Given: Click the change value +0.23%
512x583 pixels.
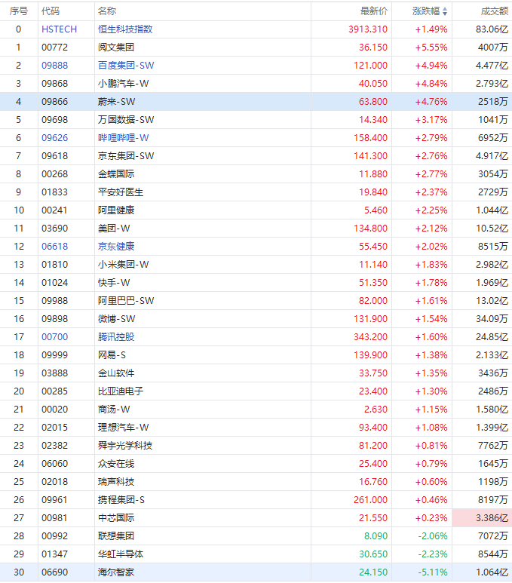Looking at the screenshot, I should [x=431, y=518].
